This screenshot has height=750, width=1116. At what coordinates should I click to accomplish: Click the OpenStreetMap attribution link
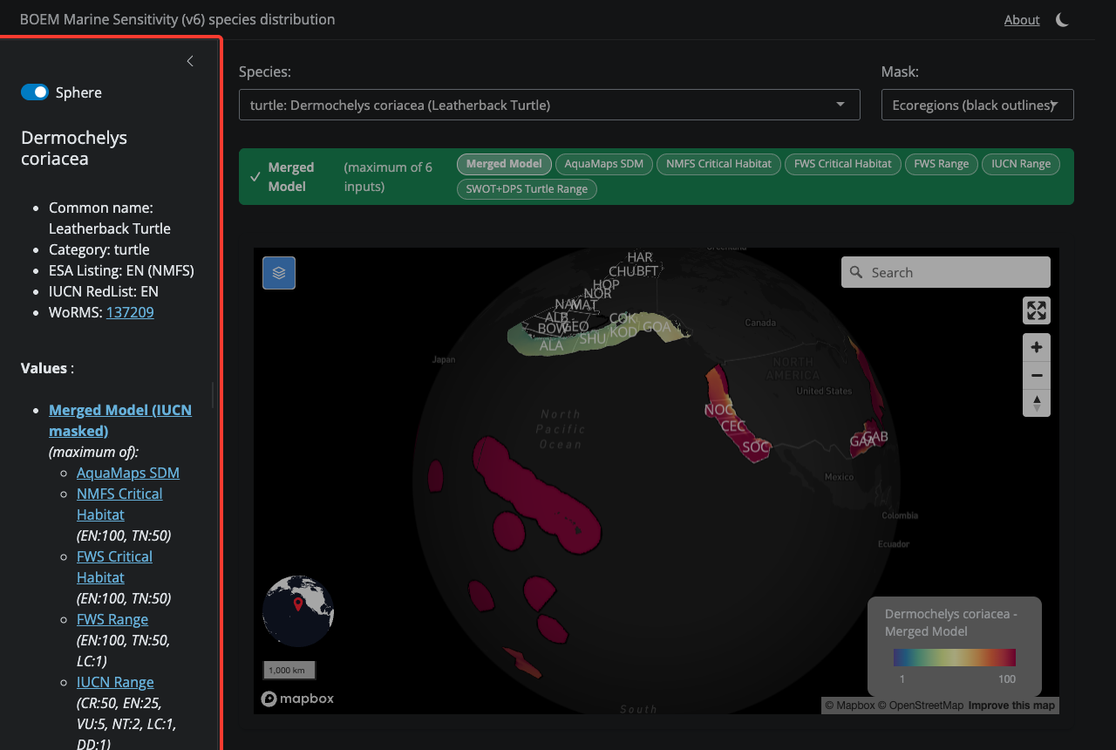click(x=921, y=706)
